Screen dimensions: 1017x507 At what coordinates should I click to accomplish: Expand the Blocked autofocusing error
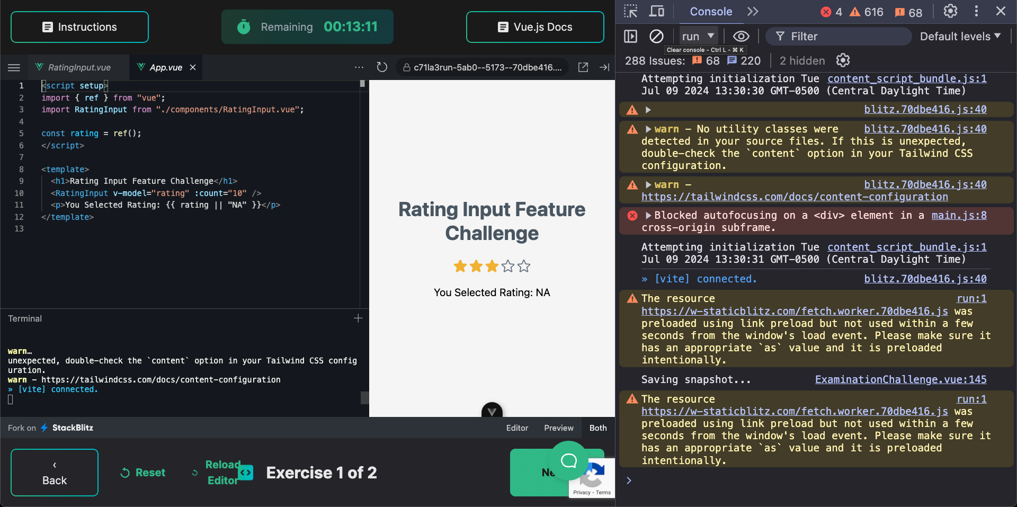pos(648,216)
